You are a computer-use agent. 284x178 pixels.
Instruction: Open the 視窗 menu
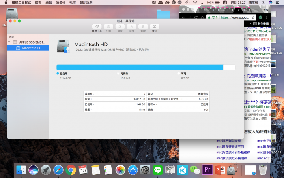click(x=73, y=2)
